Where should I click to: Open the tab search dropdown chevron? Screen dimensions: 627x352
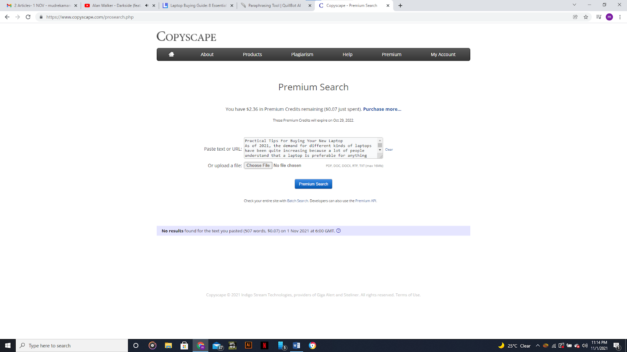tap(574, 5)
